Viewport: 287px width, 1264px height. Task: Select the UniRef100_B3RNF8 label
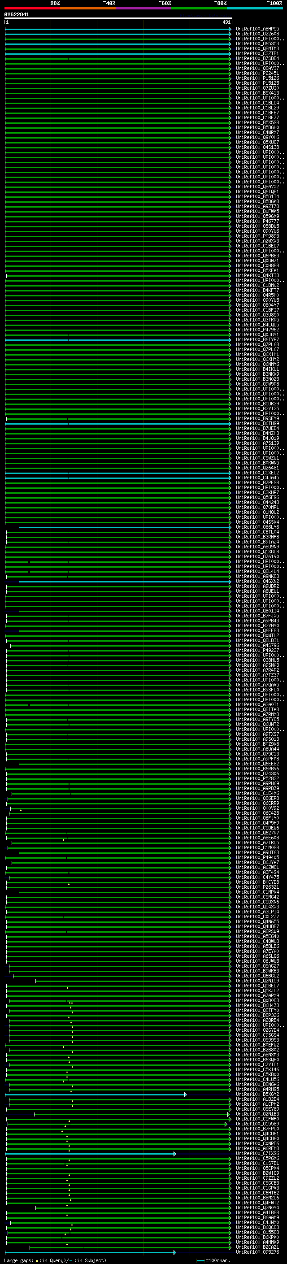point(257,537)
